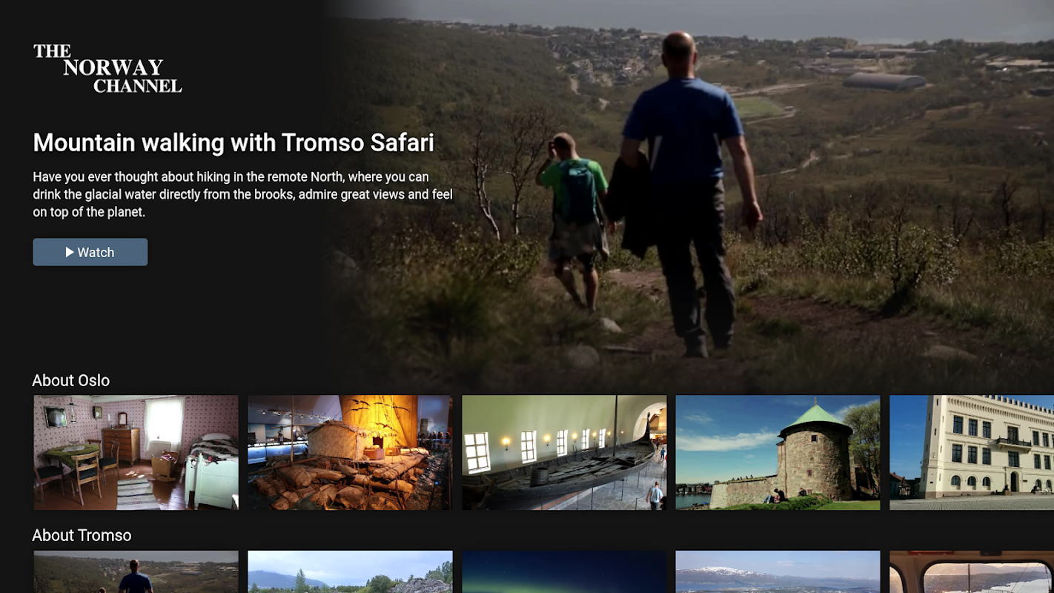Click the Watch button
This screenshot has width=1054, height=593.
90,252
